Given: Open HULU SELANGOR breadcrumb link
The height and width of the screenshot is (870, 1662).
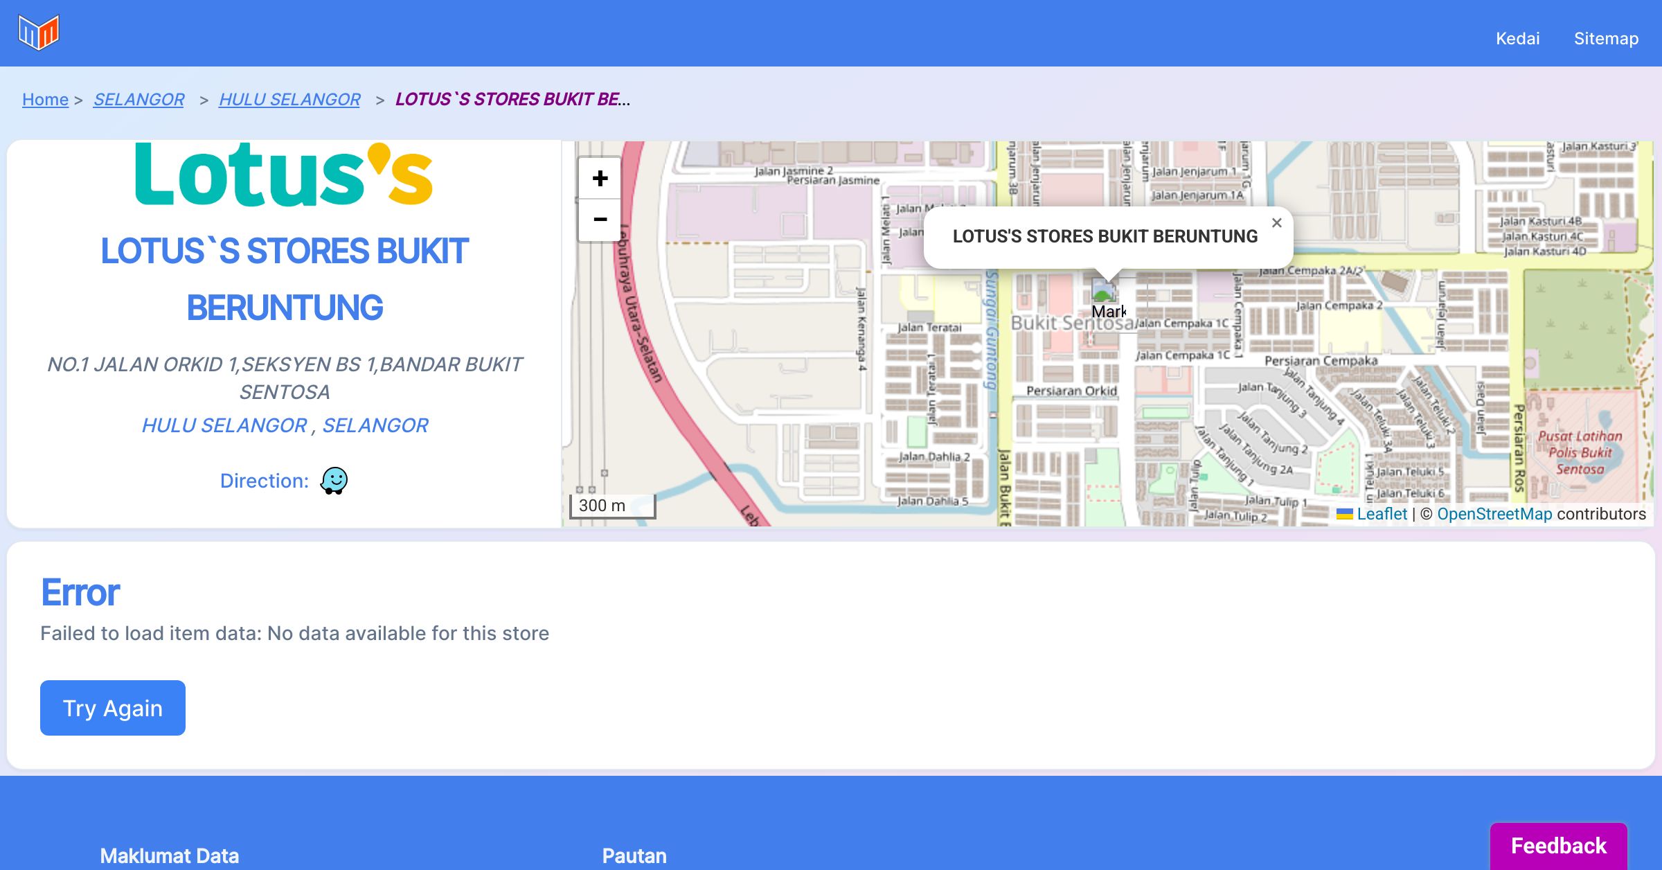Looking at the screenshot, I should pyautogui.click(x=289, y=100).
